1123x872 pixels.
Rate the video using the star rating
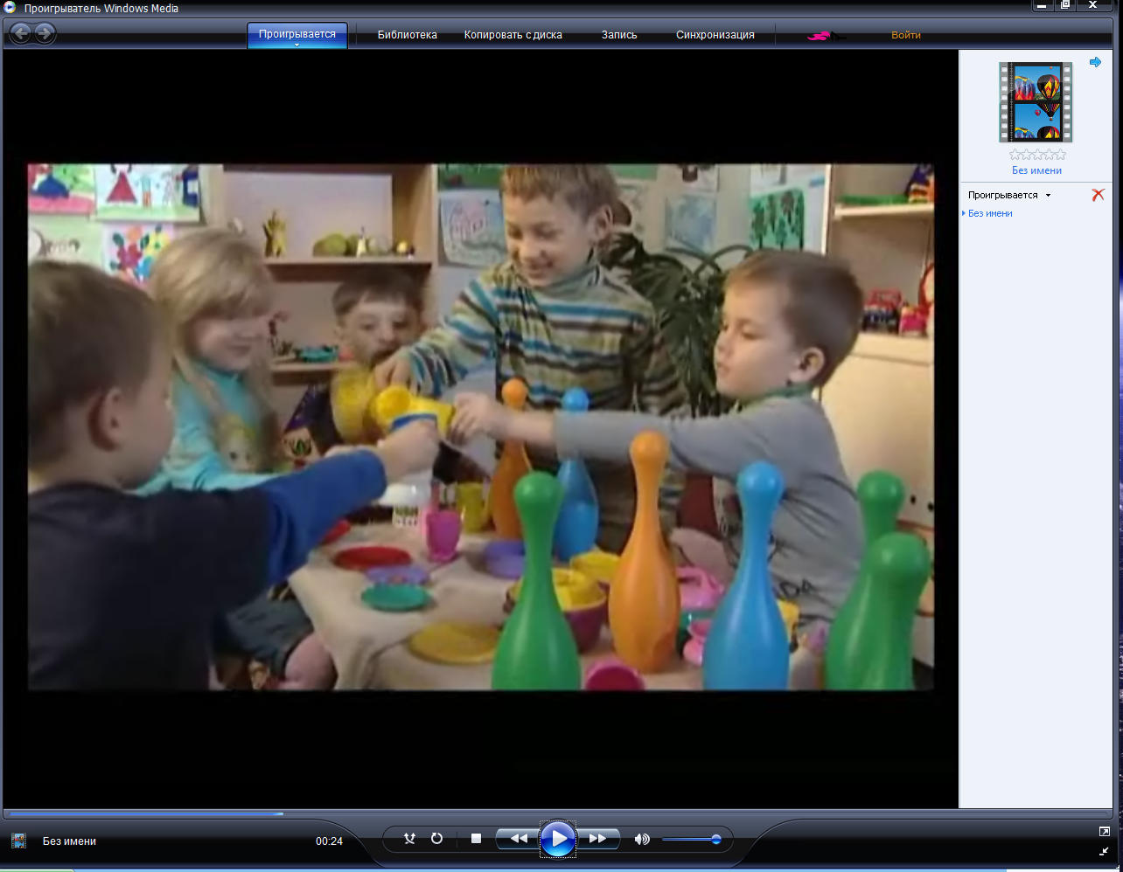[1037, 155]
